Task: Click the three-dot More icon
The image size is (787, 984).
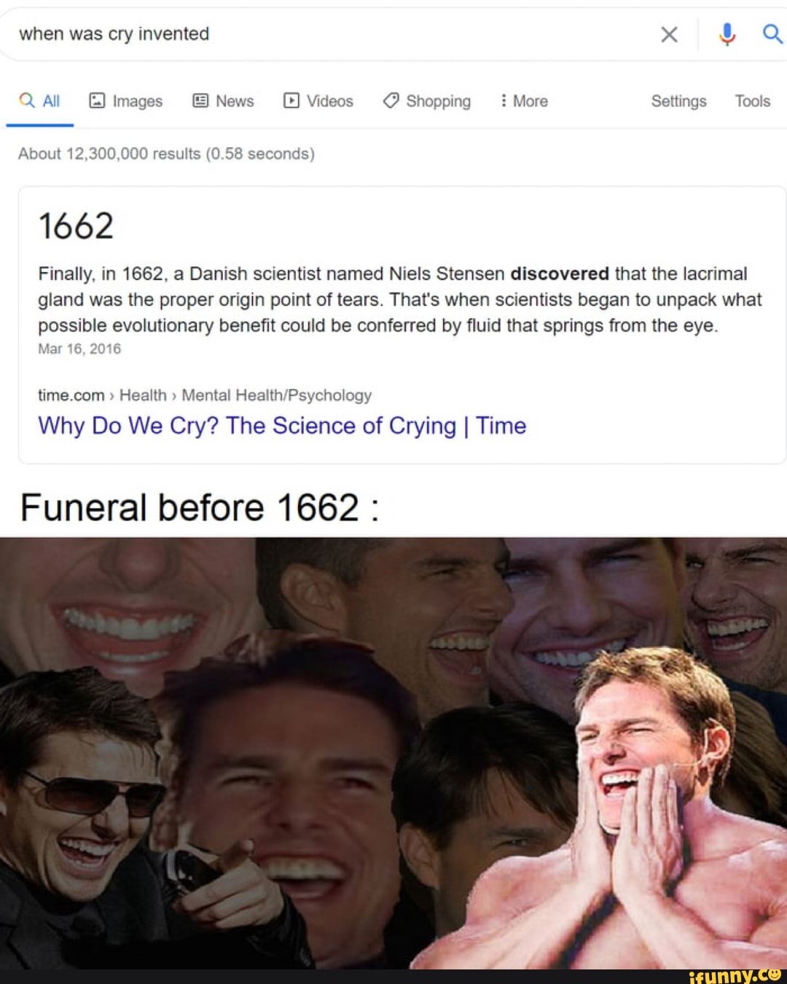Action: [504, 101]
